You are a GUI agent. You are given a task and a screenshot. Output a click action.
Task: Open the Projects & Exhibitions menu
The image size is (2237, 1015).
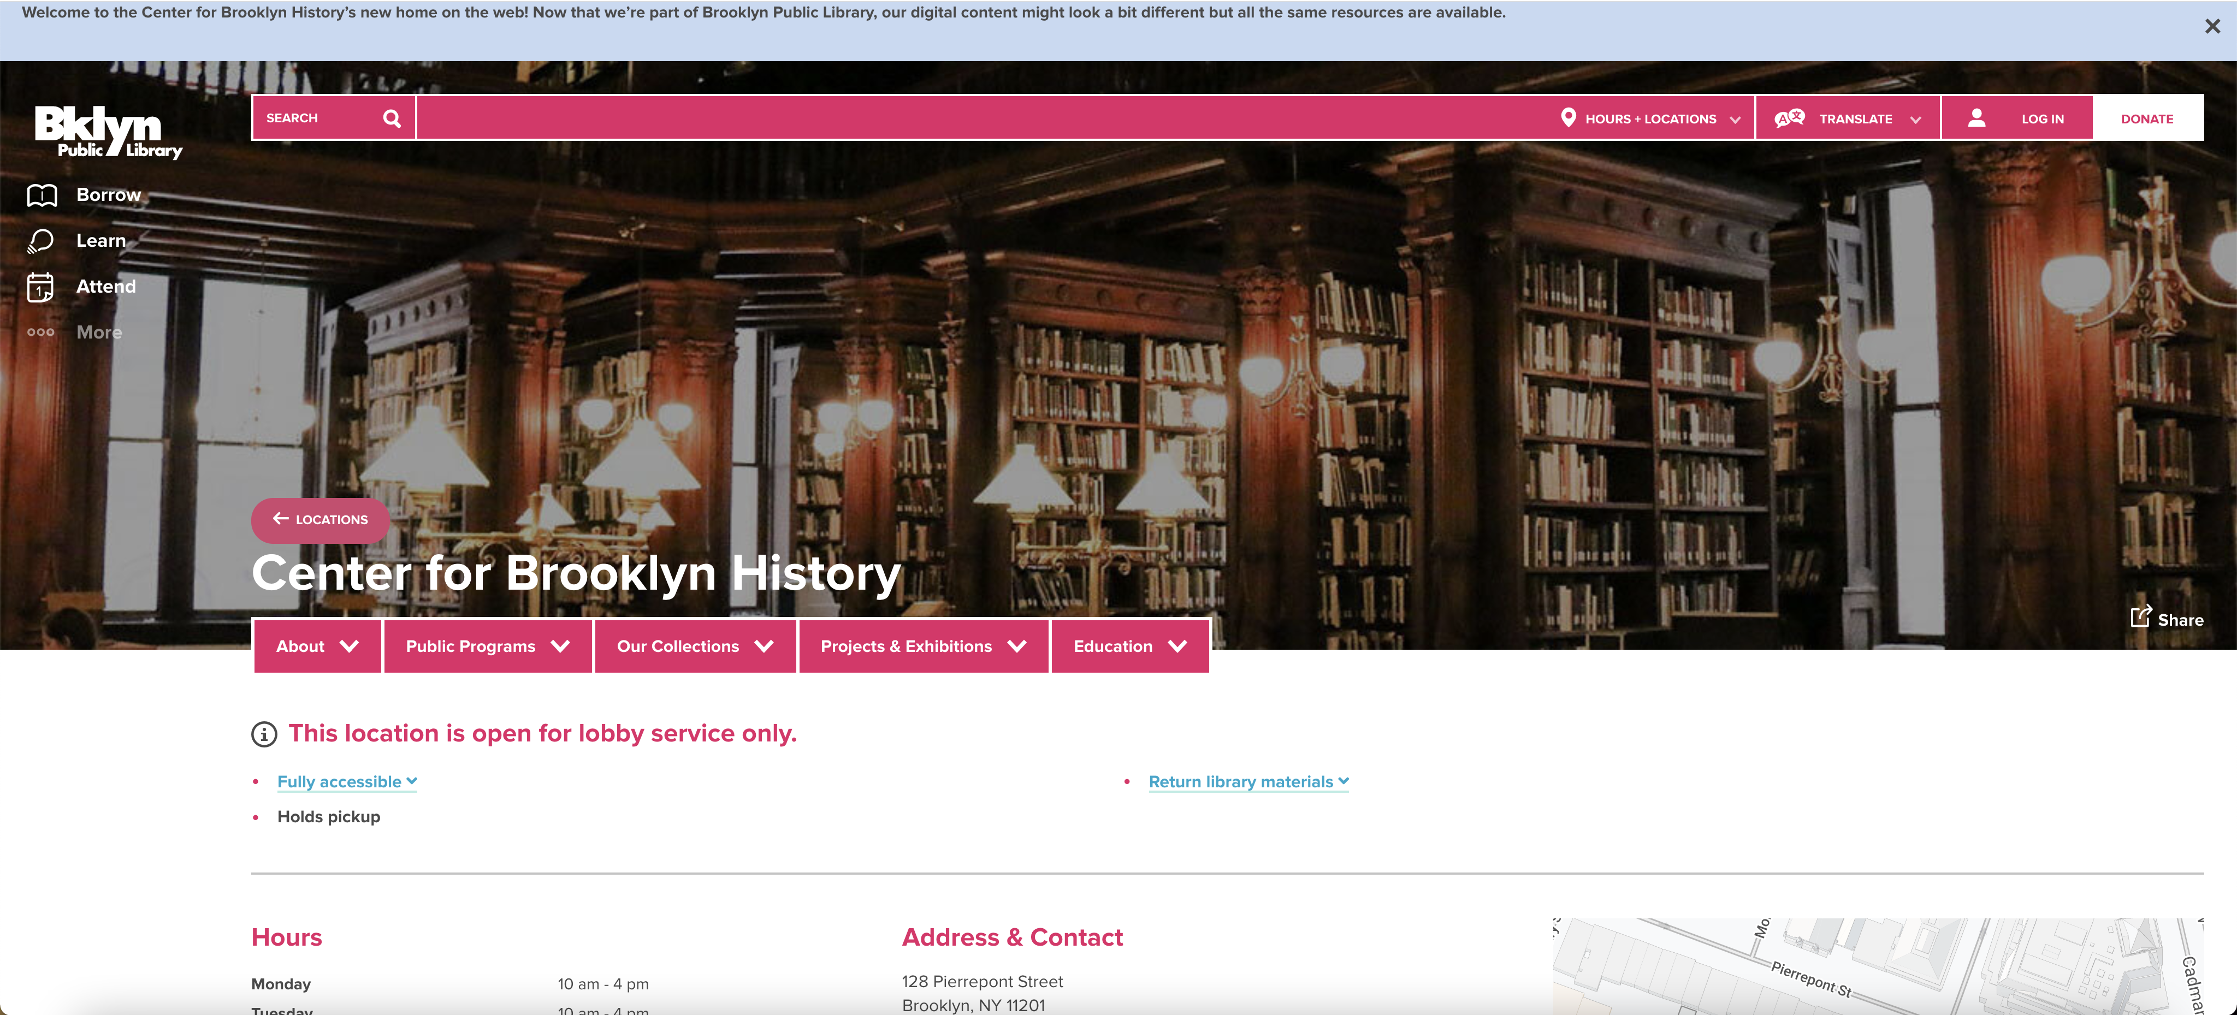coord(923,646)
